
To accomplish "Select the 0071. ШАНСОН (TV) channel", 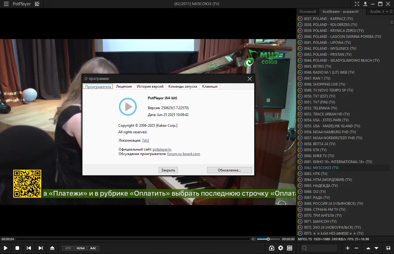I will tap(343, 222).
